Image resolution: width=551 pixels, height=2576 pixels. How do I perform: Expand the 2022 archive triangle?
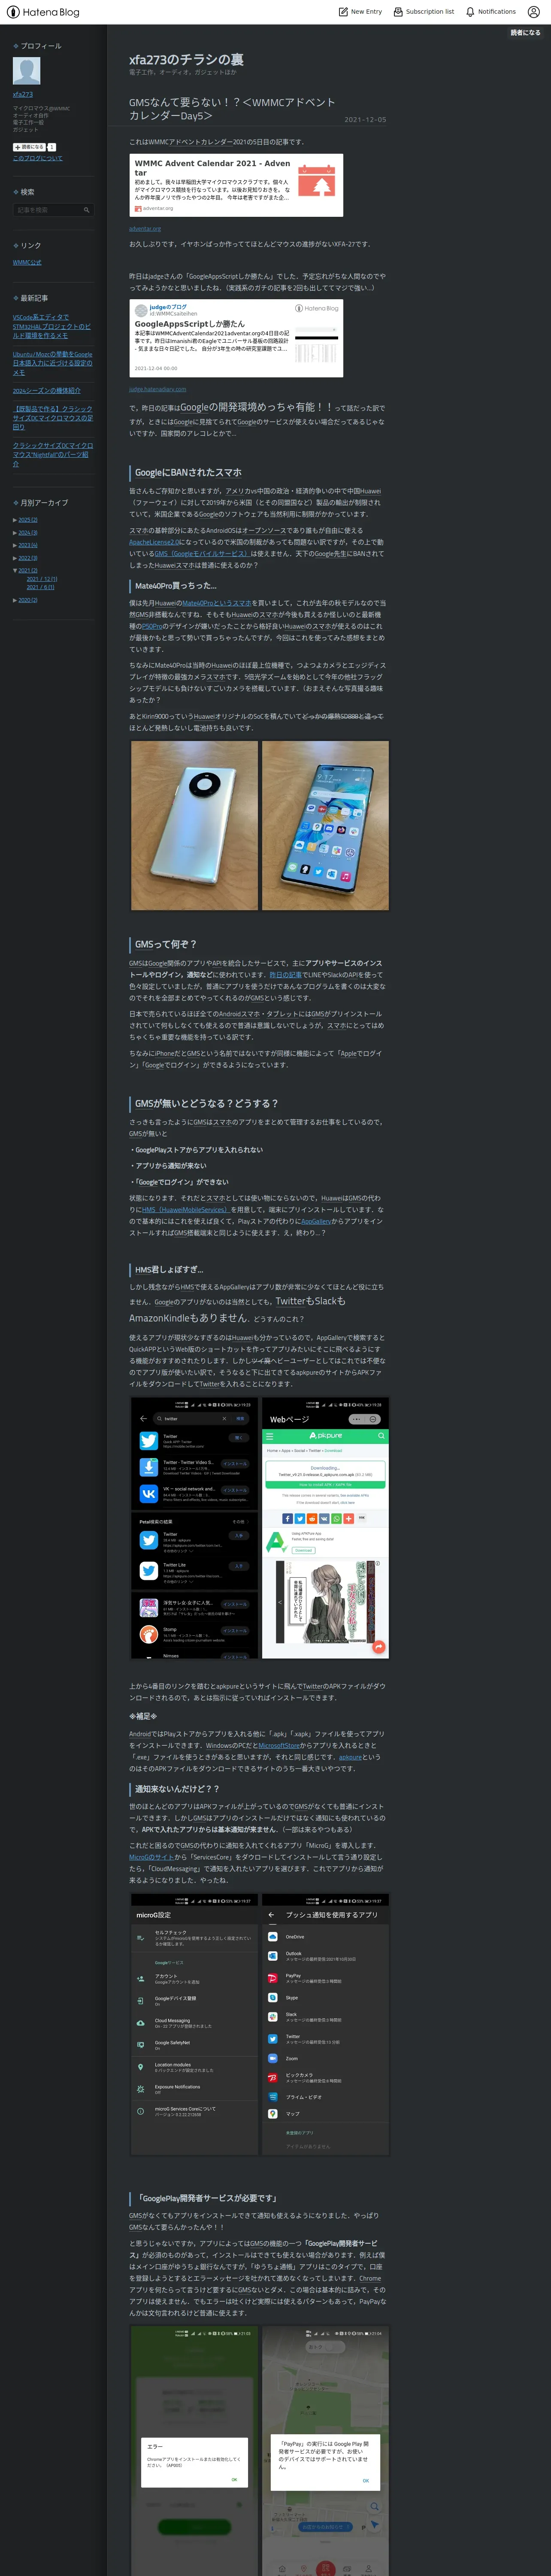pos(15,558)
